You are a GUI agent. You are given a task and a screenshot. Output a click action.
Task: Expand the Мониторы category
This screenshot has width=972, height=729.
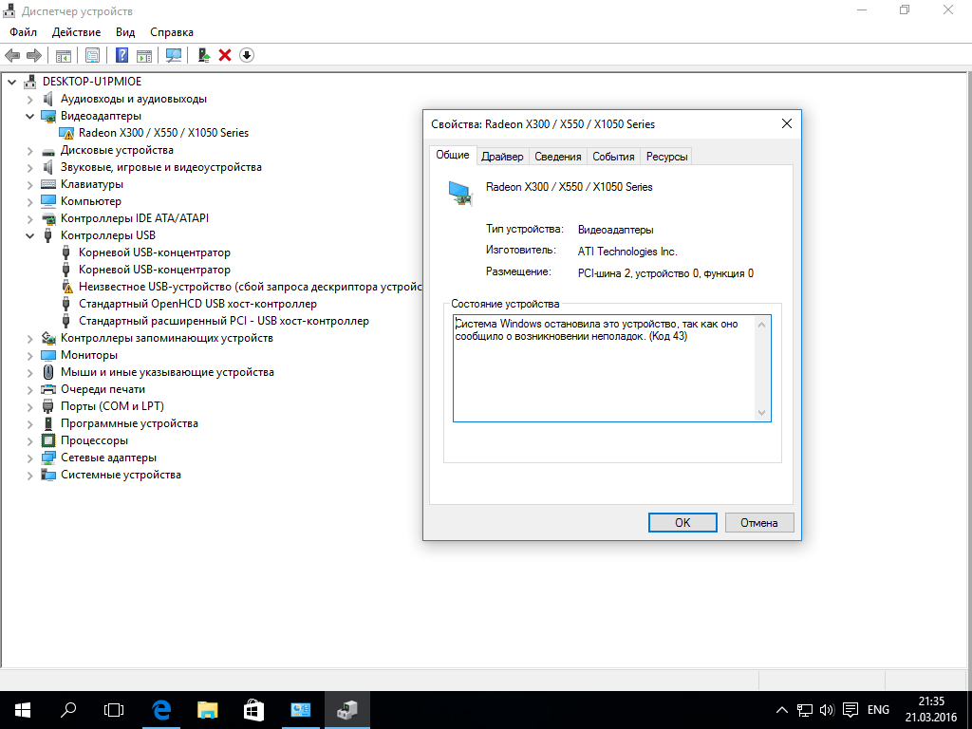(29, 356)
